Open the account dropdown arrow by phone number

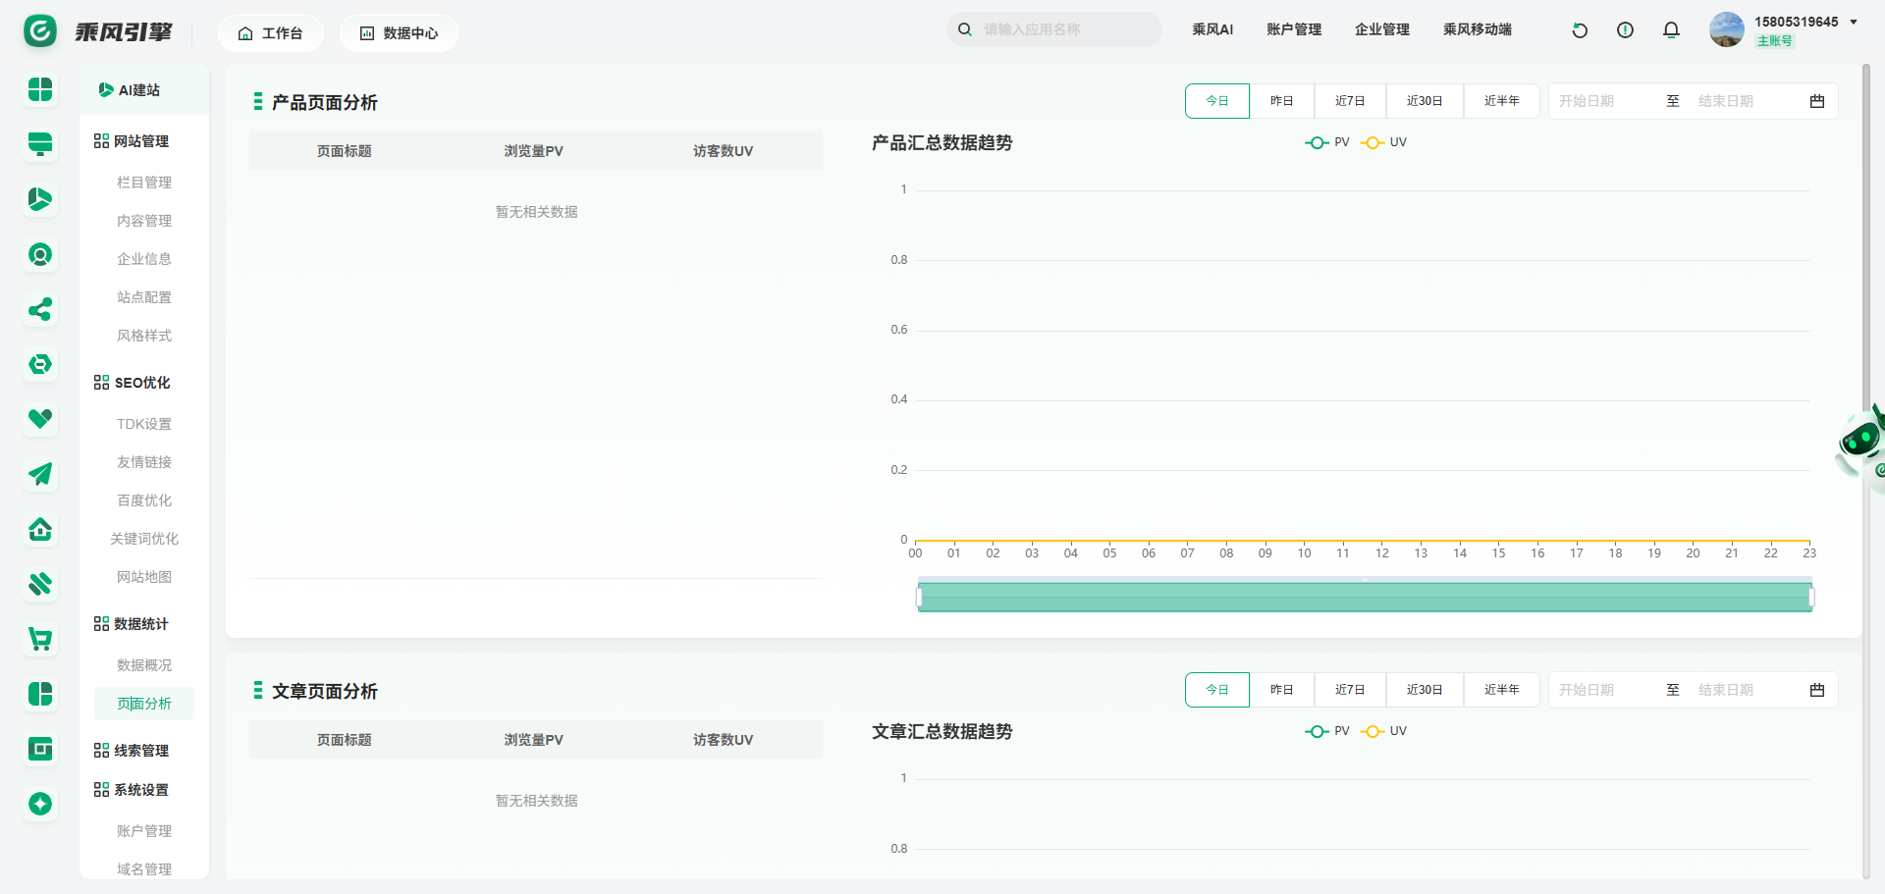[1854, 22]
